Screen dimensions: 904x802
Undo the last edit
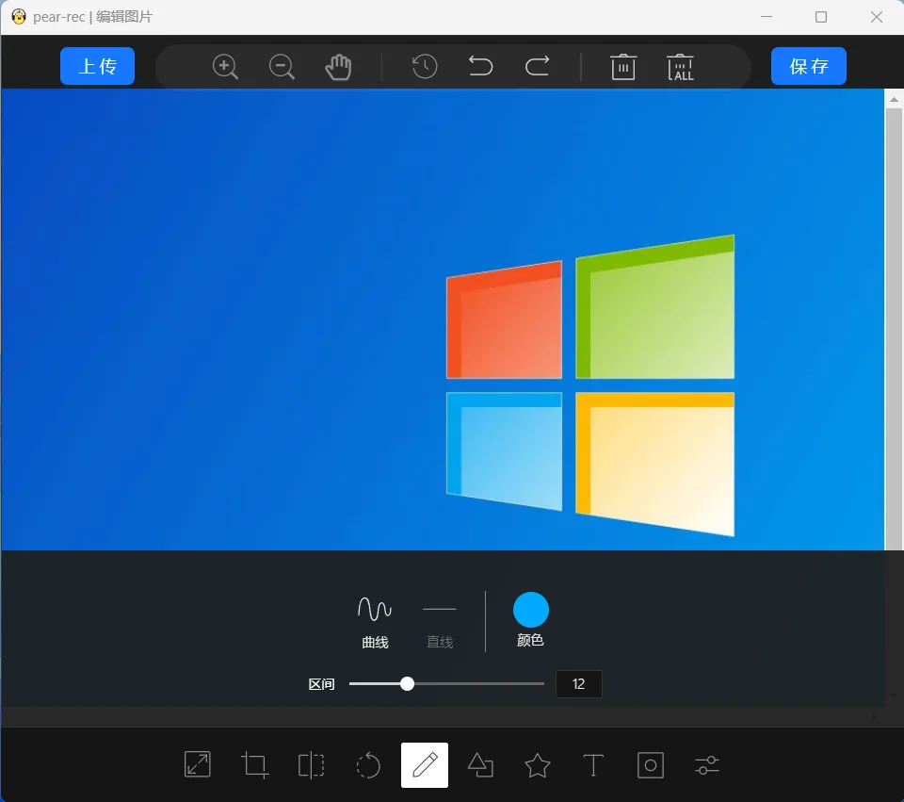pyautogui.click(x=480, y=66)
